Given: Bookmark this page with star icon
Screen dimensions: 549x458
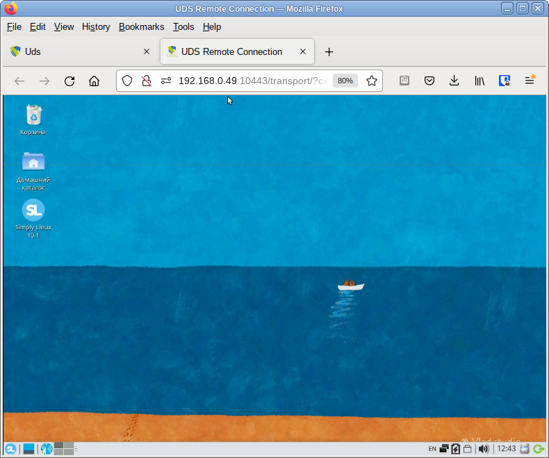Looking at the screenshot, I should click(372, 81).
